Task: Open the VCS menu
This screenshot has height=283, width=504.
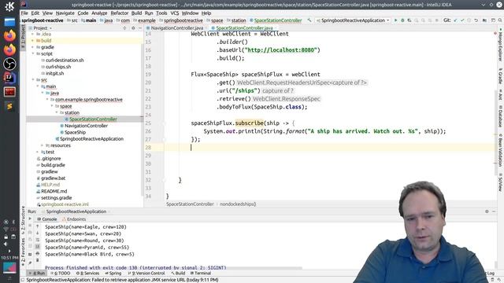Action: click(x=174, y=13)
